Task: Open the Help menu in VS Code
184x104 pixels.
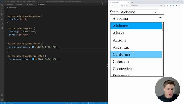Action: tap(34, 1)
